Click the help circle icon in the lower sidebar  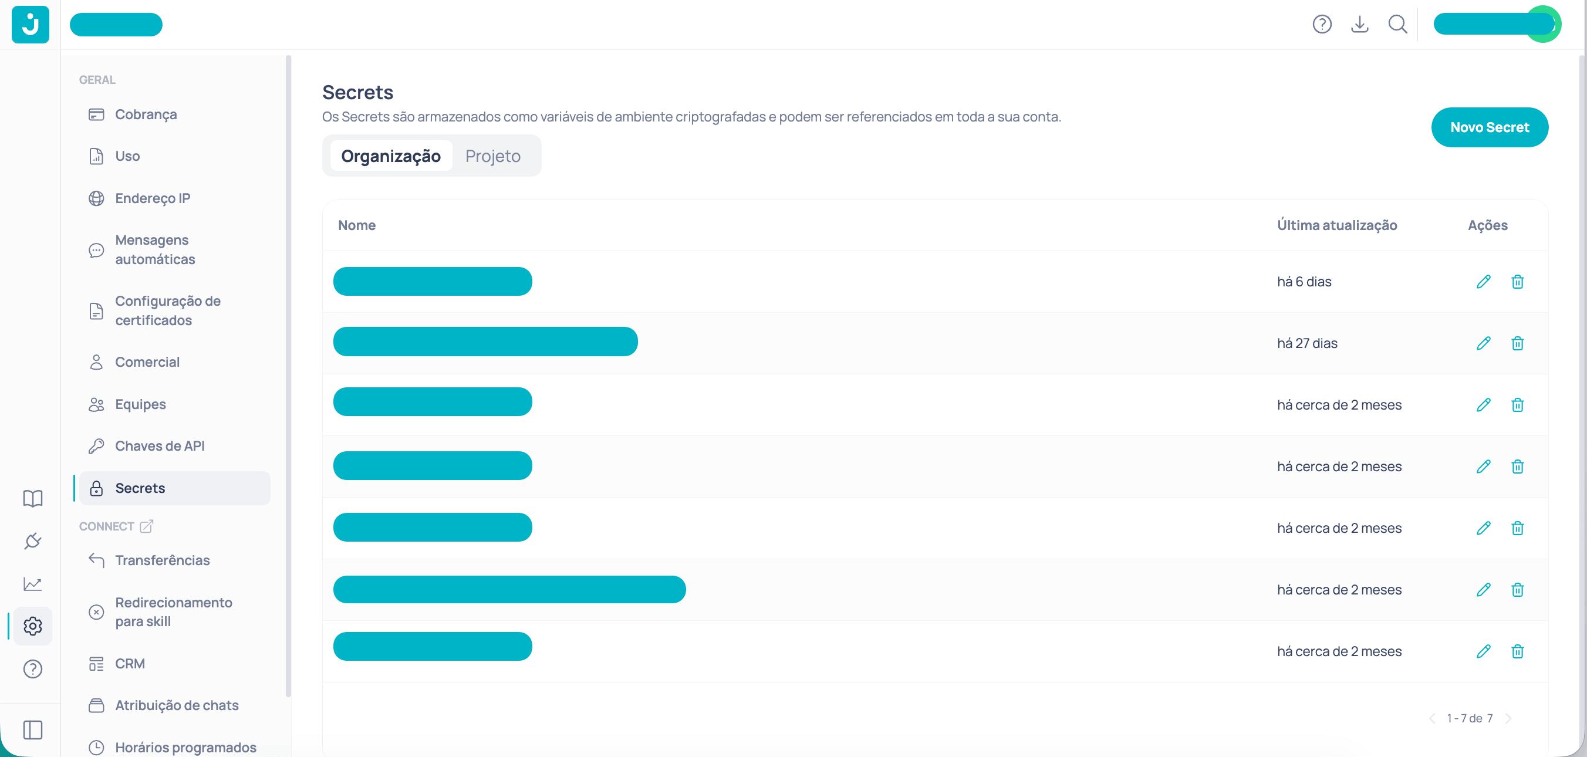[x=32, y=669]
